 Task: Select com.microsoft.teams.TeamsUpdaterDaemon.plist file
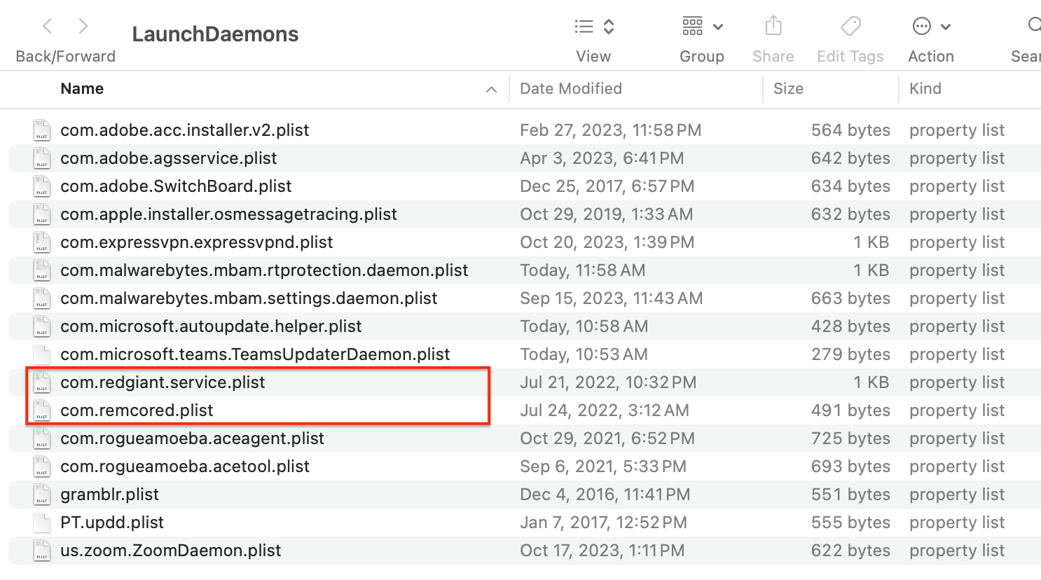point(255,354)
